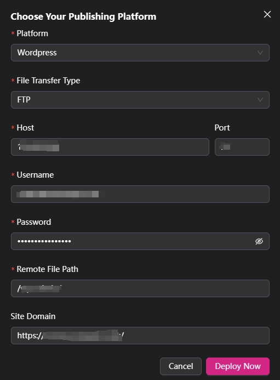Screen dimensions: 280x380
Task: Click the Deploy Now button
Action: coord(238,366)
